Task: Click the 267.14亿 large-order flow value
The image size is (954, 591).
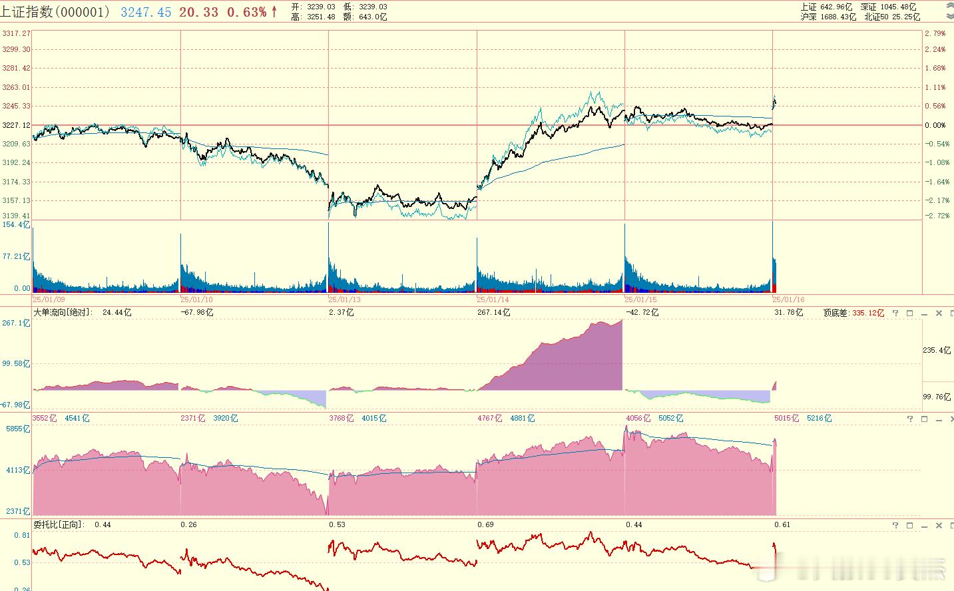Action: [x=494, y=312]
